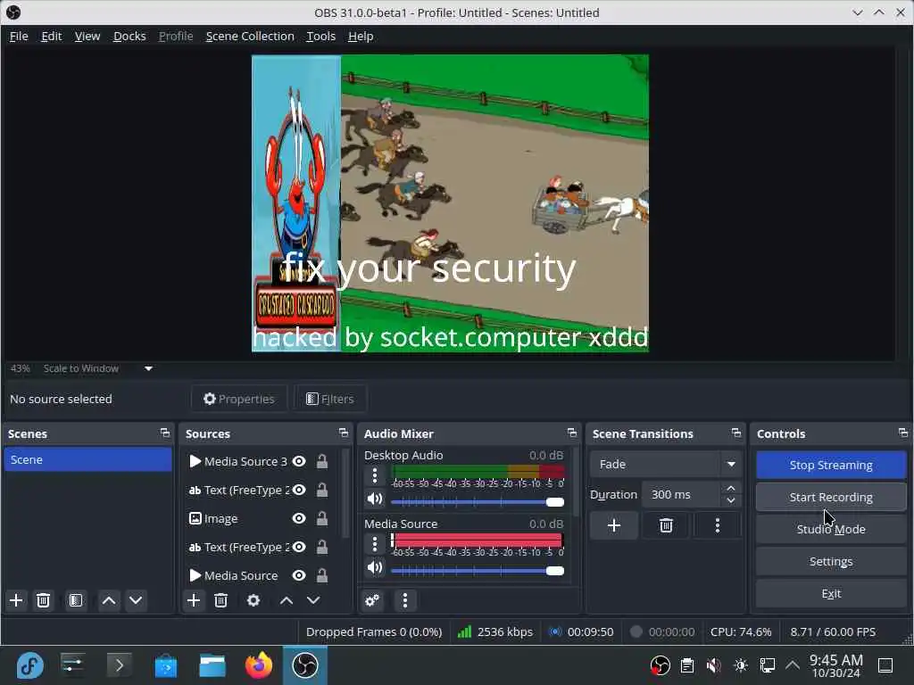
Task: Enable Studio Mode
Action: (831, 529)
